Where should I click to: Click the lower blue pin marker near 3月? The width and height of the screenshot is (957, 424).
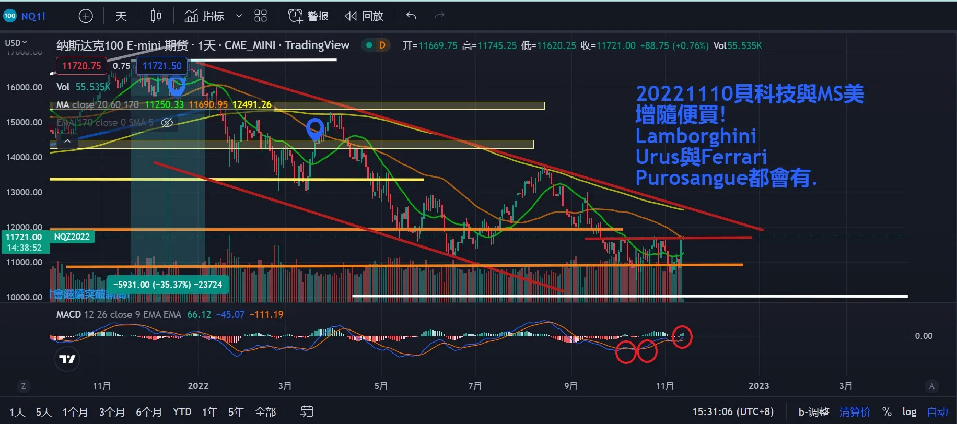coord(315,129)
